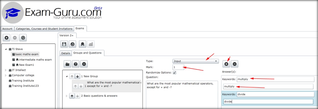Select the Groups and Questions tab
The height and width of the screenshot is (109, 318).
[x=87, y=53]
